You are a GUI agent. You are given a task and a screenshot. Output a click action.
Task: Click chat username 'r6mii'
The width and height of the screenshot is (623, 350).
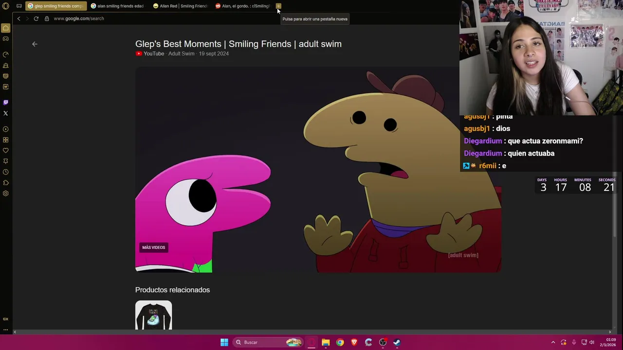[488, 166]
